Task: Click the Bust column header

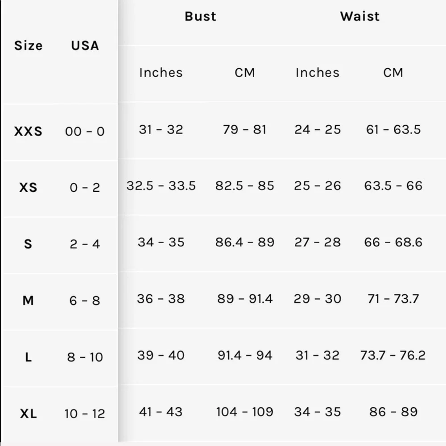Action: [x=201, y=16]
